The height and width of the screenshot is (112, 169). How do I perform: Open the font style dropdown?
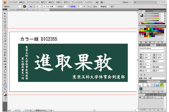coord(164,51)
